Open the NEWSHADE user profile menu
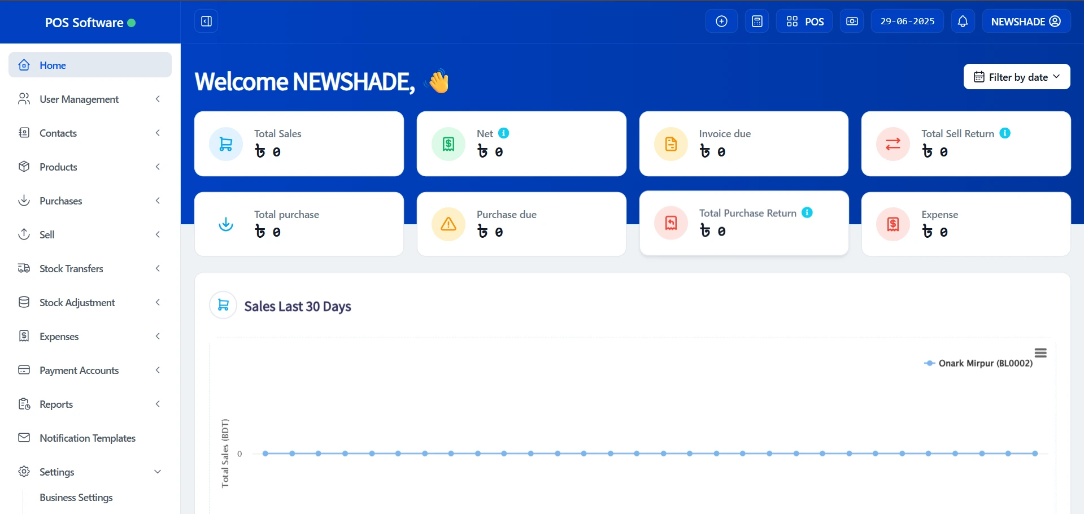This screenshot has height=514, width=1084. point(1026,21)
